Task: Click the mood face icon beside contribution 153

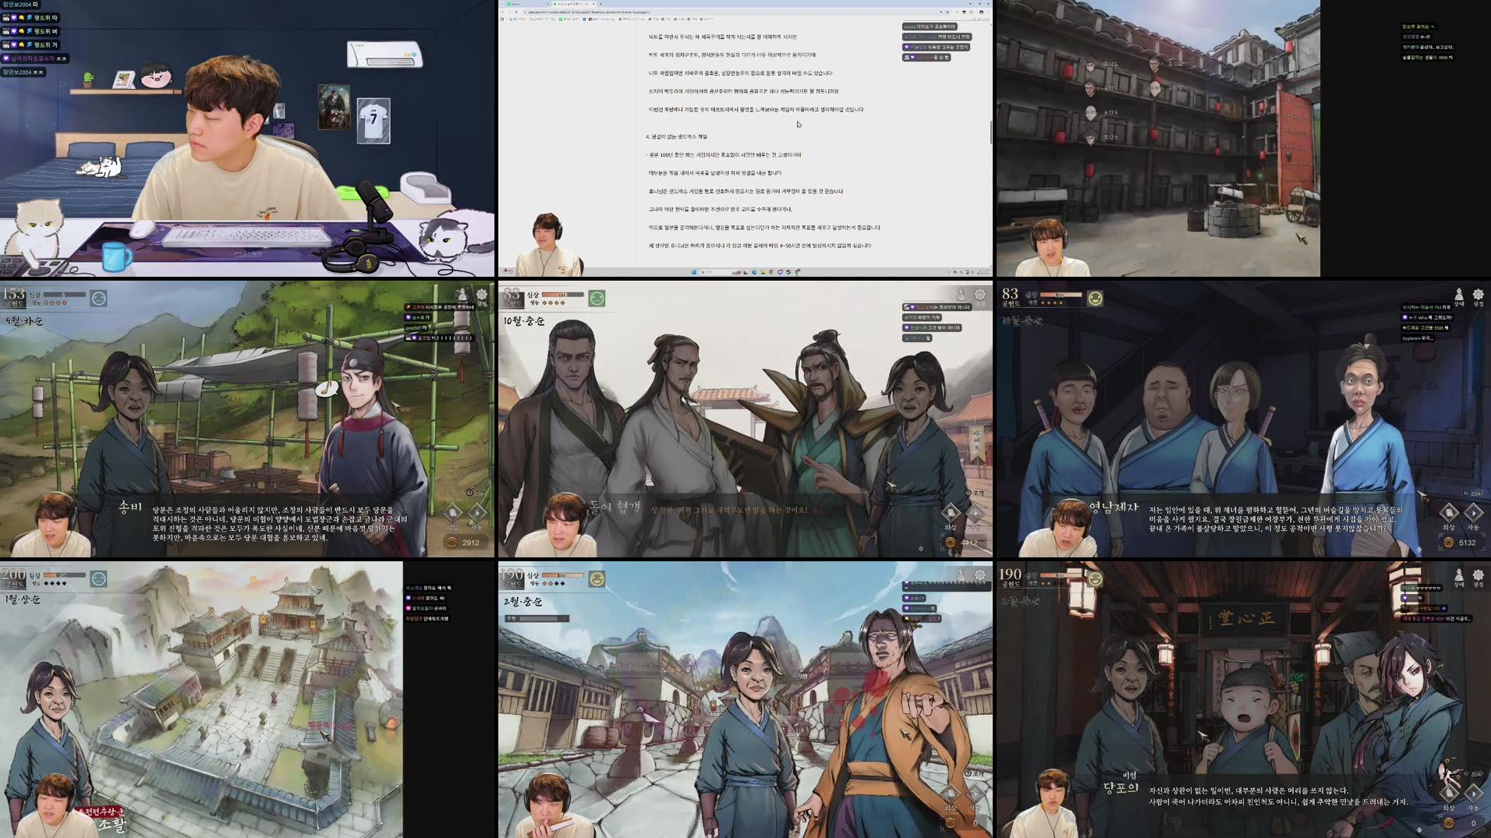Action: coord(98,298)
